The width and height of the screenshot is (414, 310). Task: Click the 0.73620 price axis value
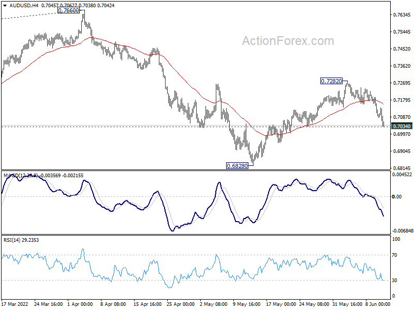(402, 66)
